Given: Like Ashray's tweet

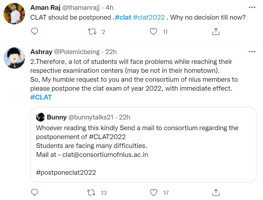Looking at the screenshot, I should 153,193.
